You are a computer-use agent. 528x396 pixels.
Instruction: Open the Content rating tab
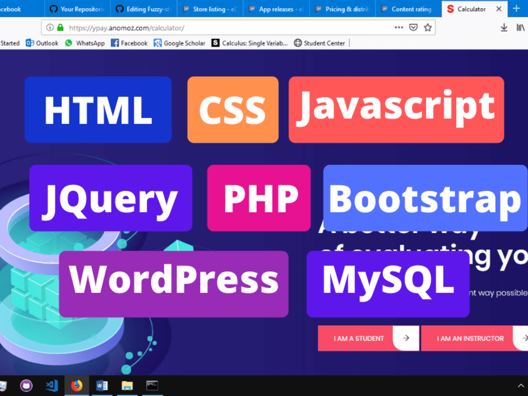tap(409, 9)
